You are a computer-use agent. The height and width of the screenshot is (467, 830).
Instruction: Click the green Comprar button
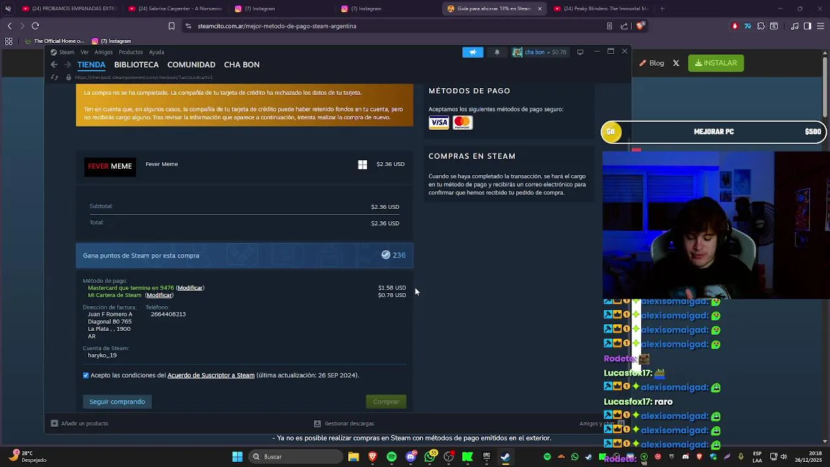point(386,401)
